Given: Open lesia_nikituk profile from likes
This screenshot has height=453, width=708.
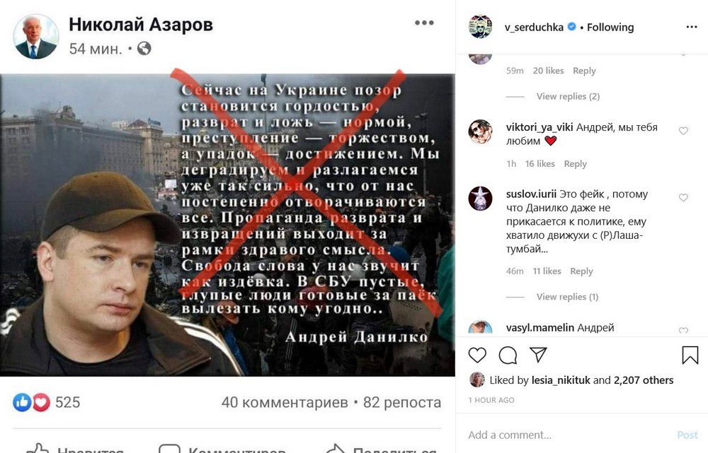Looking at the screenshot, I should [561, 380].
